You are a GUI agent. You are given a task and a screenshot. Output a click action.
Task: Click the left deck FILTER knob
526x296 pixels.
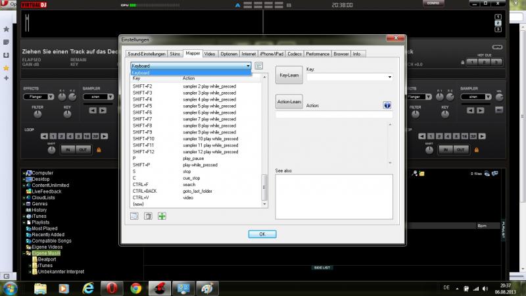[37, 114]
